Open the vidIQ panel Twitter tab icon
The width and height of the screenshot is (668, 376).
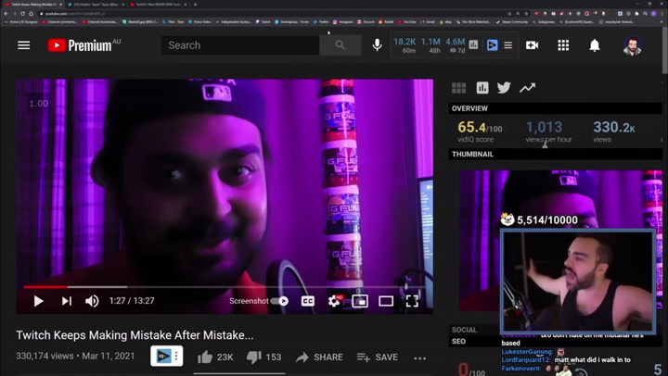[504, 88]
